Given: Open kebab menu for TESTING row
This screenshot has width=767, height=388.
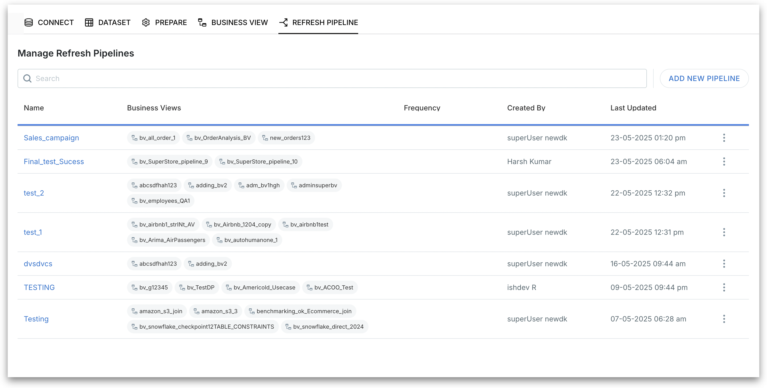Looking at the screenshot, I should click(724, 287).
